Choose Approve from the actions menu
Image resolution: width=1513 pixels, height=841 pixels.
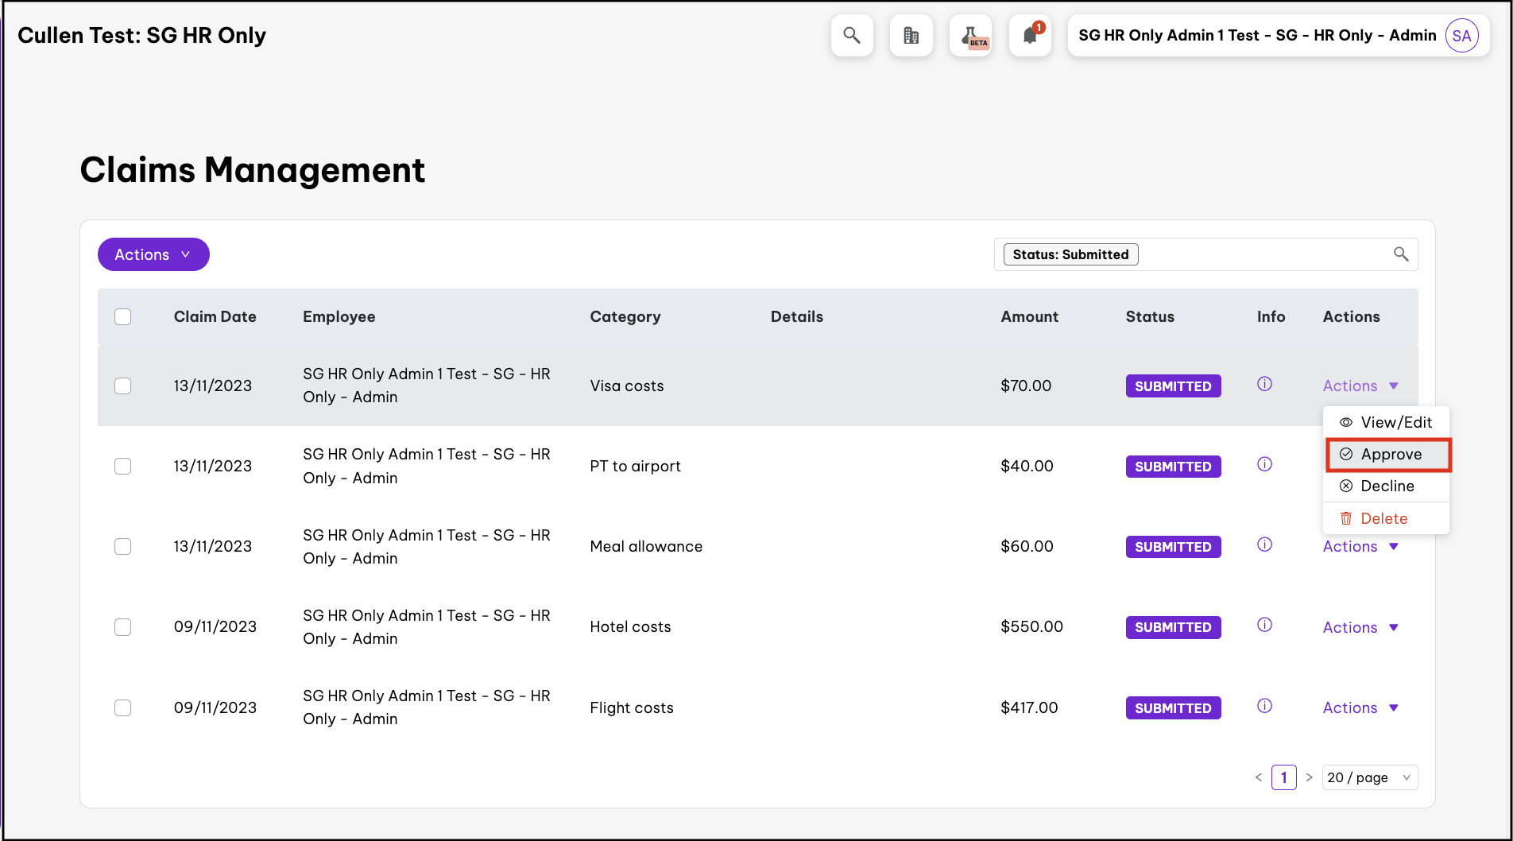click(x=1389, y=455)
